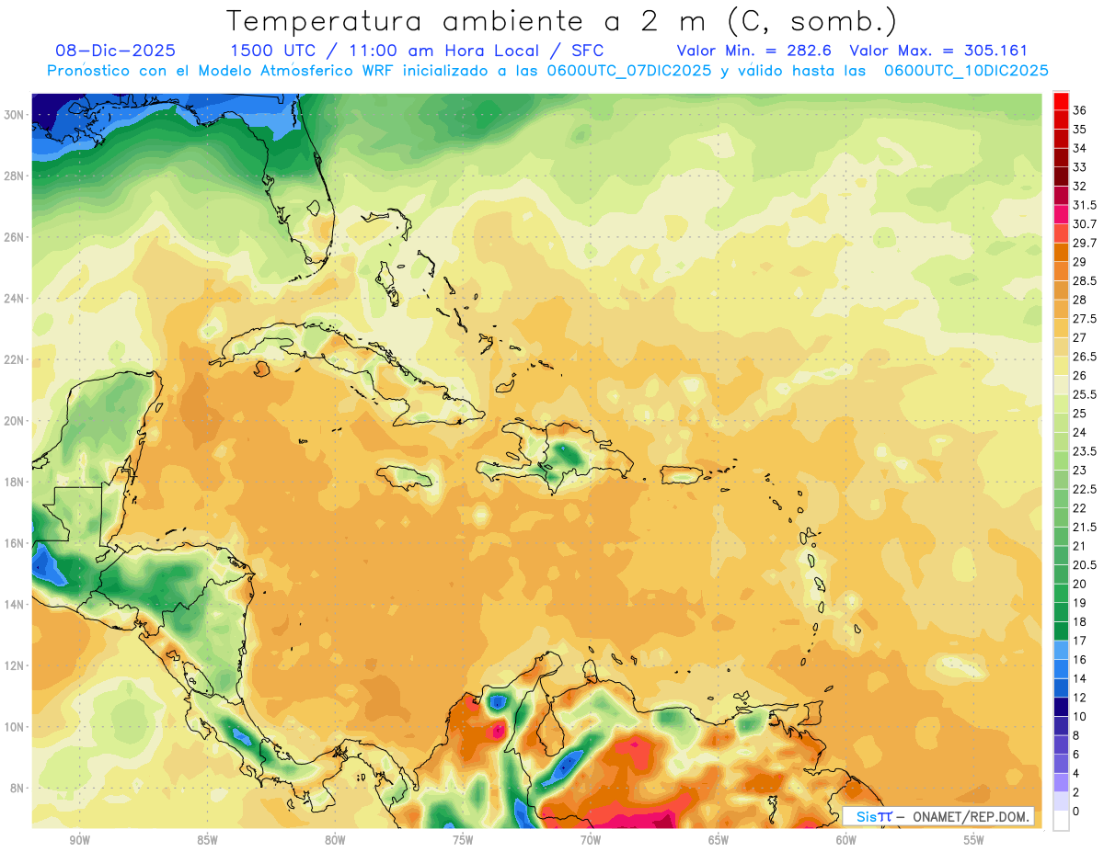The height and width of the screenshot is (852, 1104).
Task: Click the legend value '0'
Action: click(x=1076, y=812)
